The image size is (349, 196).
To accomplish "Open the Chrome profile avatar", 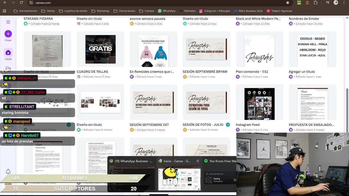I will tap(336, 3).
